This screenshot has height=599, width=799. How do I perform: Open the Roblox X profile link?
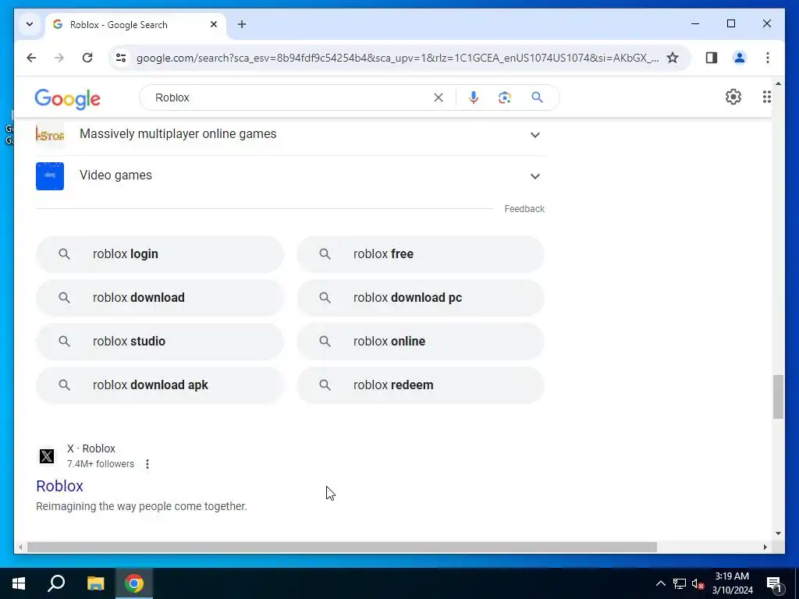[59, 486]
